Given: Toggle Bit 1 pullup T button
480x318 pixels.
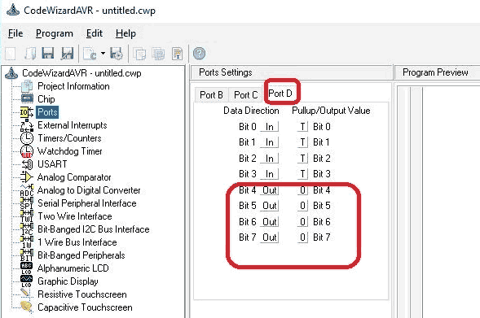Looking at the screenshot, I should click(x=302, y=142).
